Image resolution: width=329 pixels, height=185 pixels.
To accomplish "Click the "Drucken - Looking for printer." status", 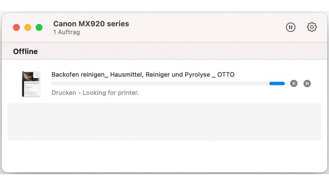I will [95, 92].
